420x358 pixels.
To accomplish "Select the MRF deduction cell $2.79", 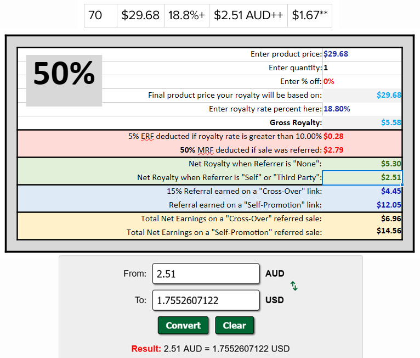I will (x=362, y=150).
